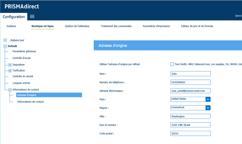The width and height of the screenshot is (242, 144).
Task: Click the "Pays :" label
Action: pyautogui.click(x=103, y=99)
